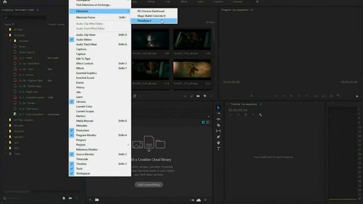Select the Selection tool in Tools panel

pyautogui.click(x=218, y=108)
